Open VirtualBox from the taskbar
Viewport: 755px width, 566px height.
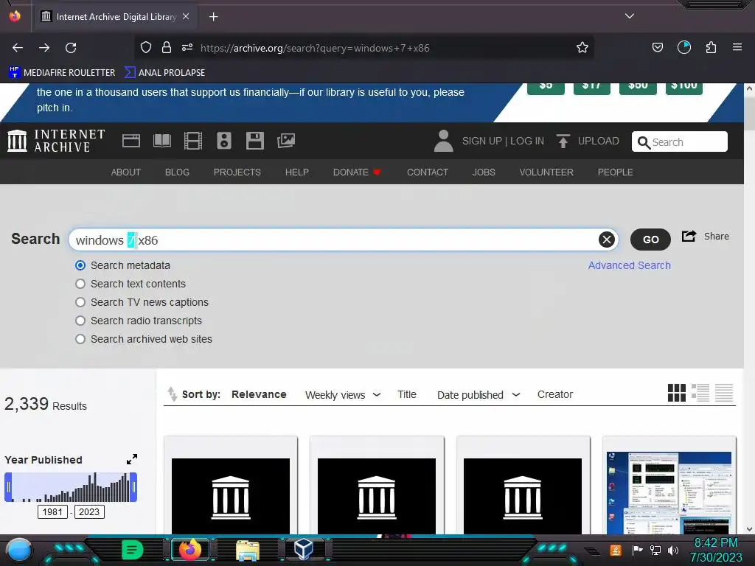point(303,549)
